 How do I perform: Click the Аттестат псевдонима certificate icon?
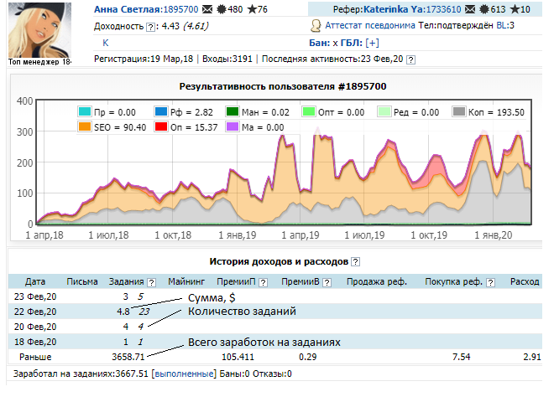(315, 26)
